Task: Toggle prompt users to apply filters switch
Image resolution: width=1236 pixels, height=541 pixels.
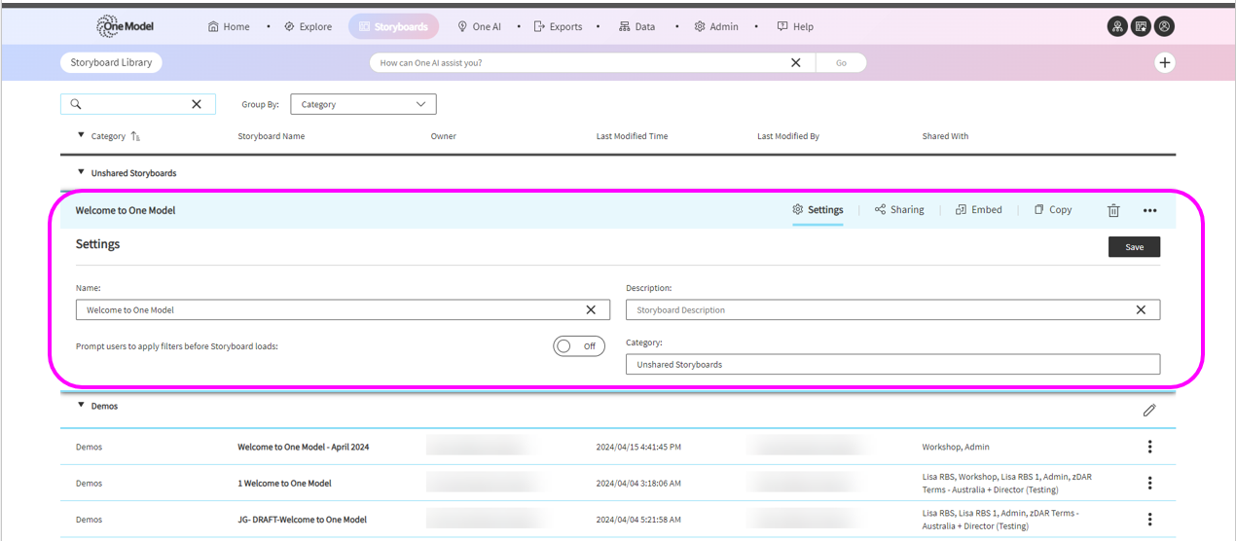Action: point(579,345)
